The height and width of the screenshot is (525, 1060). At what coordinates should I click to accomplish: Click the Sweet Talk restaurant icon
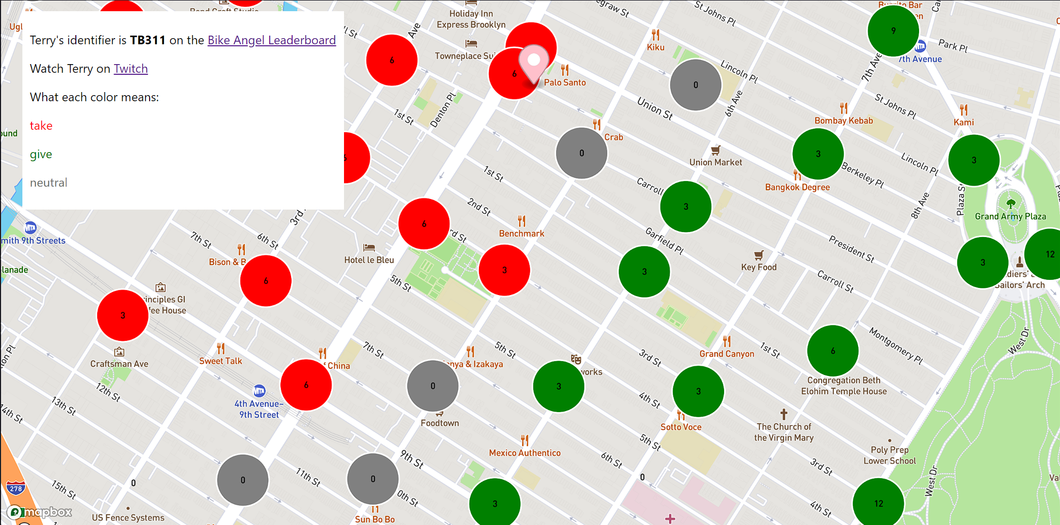(x=221, y=348)
